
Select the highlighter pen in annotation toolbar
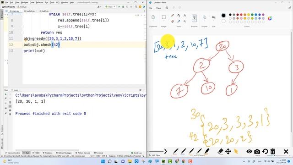pyautogui.click(x=206, y=151)
